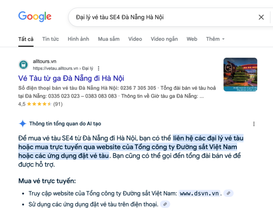Select the Video tab
273x208 pixels.
click(135, 39)
